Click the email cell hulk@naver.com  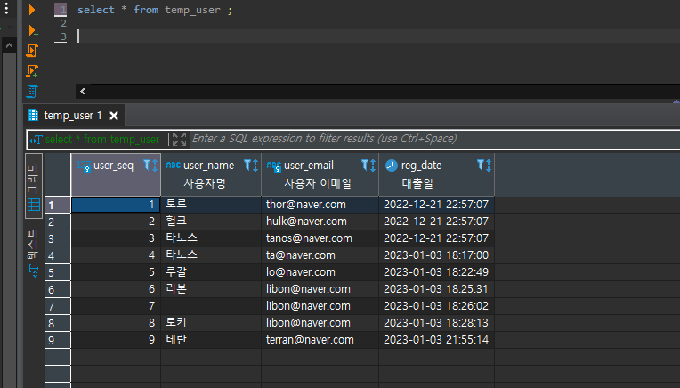pyautogui.click(x=320, y=221)
